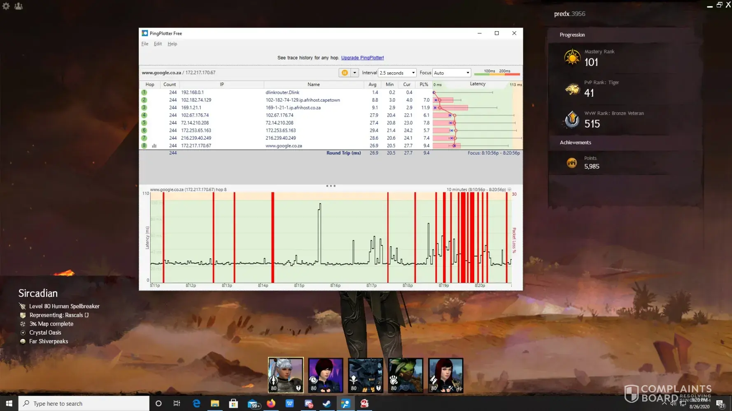Open the File menu
Image resolution: width=732 pixels, height=411 pixels.
(145, 44)
